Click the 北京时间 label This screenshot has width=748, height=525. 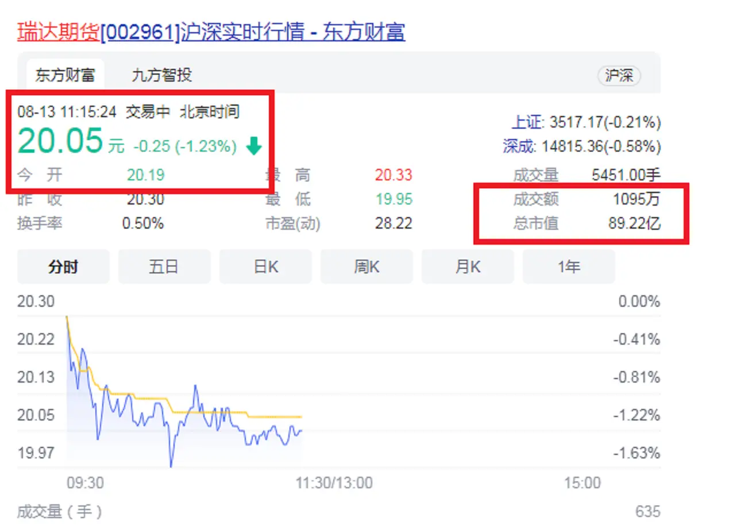210,111
